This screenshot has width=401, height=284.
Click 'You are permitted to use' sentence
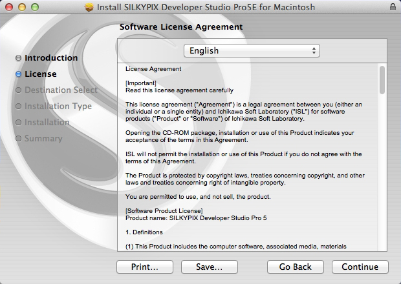point(198,197)
